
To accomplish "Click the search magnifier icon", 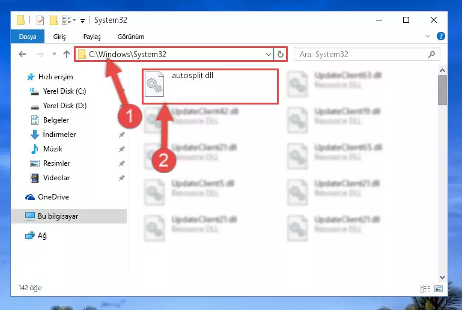I will 431,54.
